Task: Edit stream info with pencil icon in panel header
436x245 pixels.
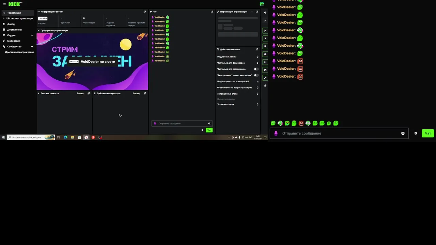Action: [x=252, y=12]
